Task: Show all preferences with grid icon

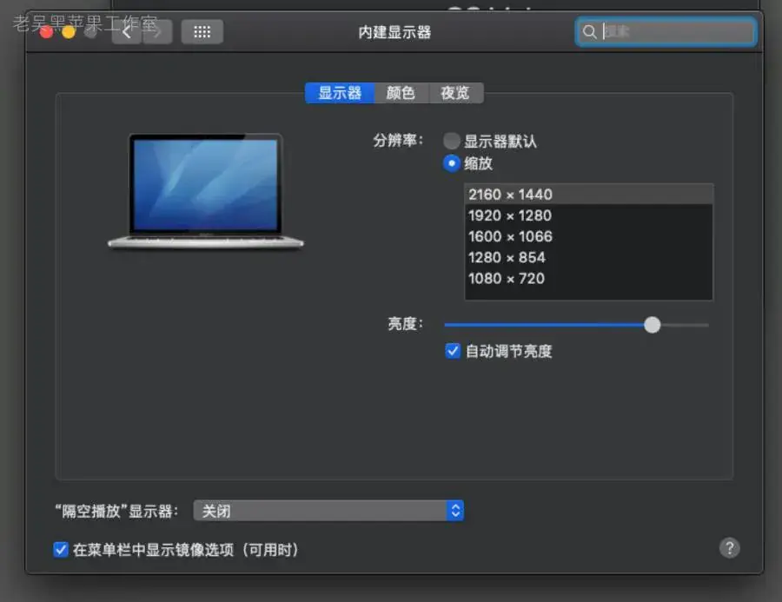Action: 202,32
